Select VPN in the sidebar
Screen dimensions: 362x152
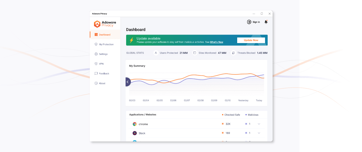pos(101,64)
